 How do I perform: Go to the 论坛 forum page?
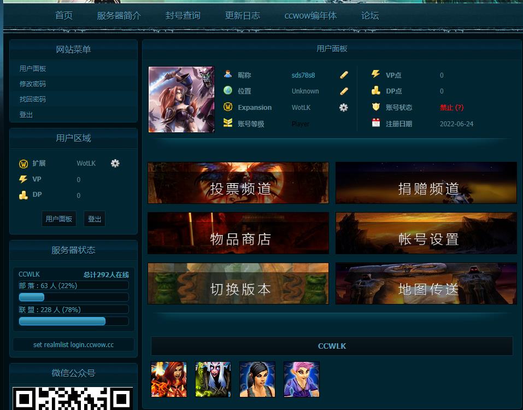[x=370, y=16]
